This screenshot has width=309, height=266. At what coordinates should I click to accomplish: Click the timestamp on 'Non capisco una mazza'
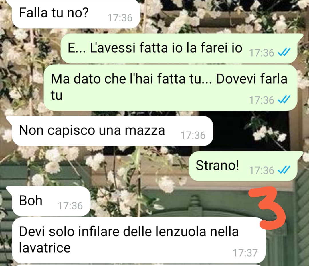tap(193, 135)
